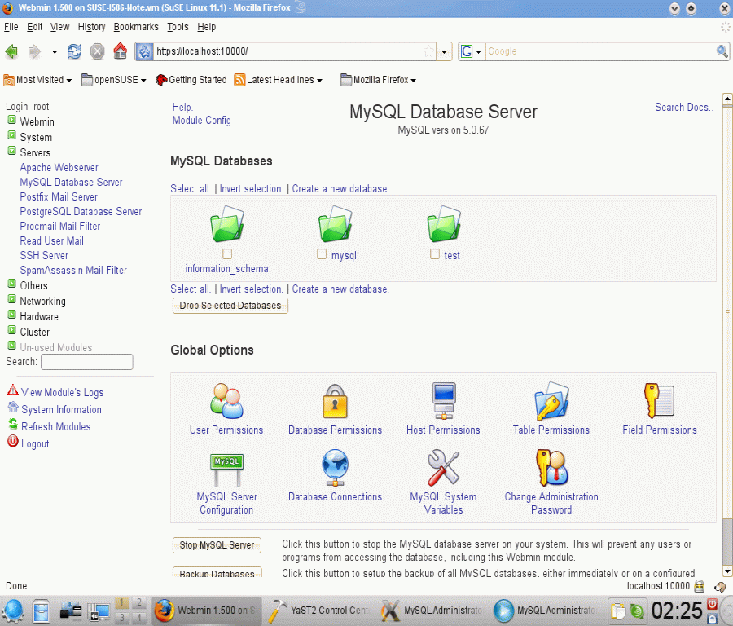This screenshot has height=626, width=733.
Task: Go to the browser home page icon
Action: 121,51
